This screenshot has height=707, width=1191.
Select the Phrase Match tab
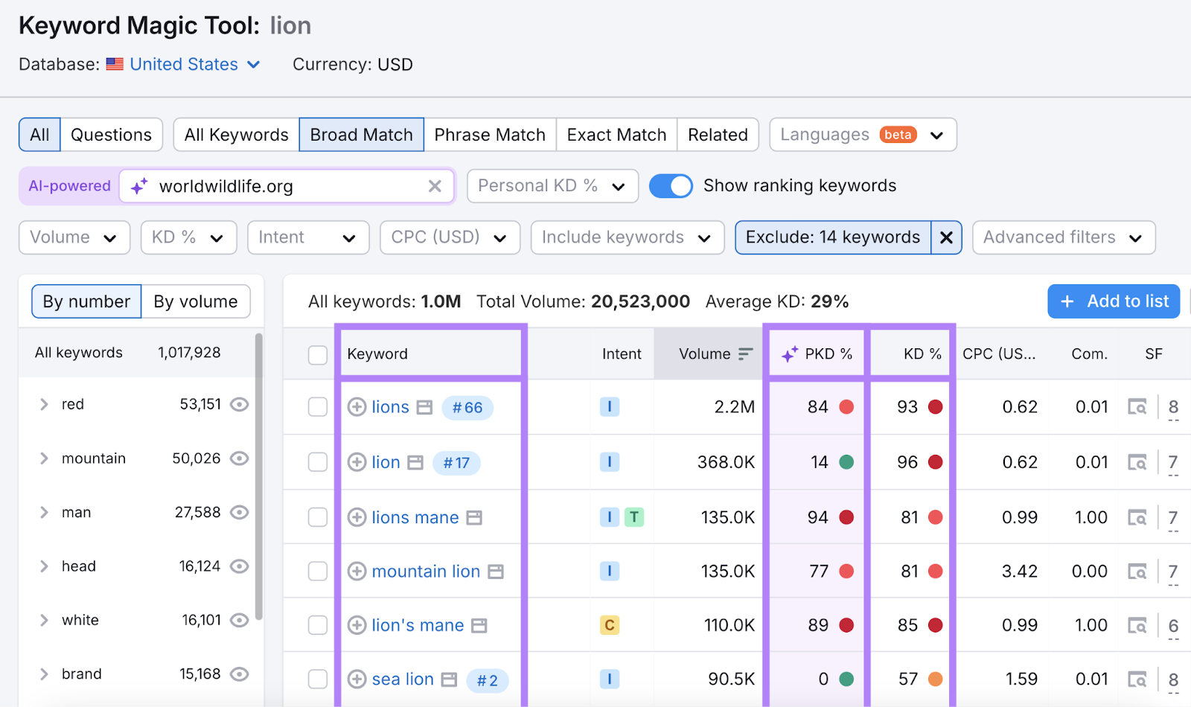coord(490,135)
